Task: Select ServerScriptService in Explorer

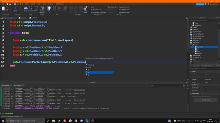Action: coord(198,36)
